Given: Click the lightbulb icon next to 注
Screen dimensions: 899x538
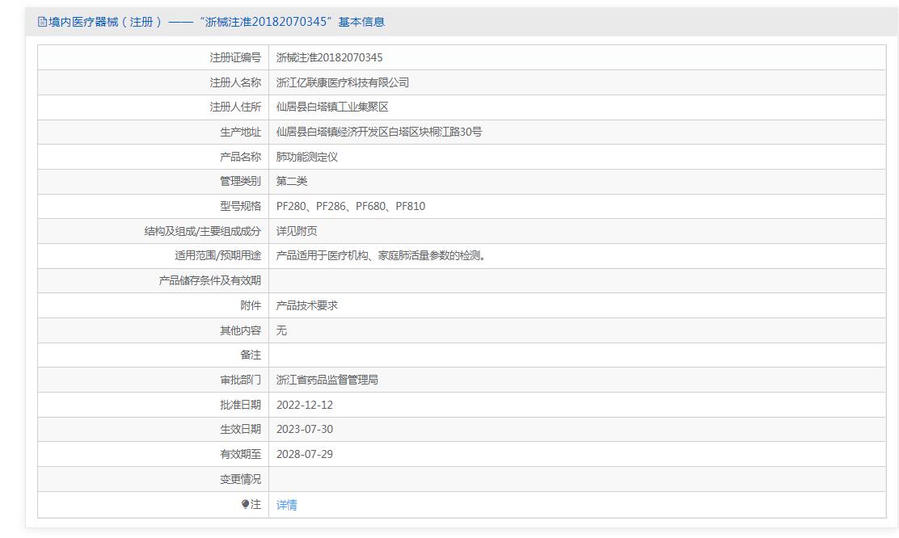Looking at the screenshot, I should point(246,504).
